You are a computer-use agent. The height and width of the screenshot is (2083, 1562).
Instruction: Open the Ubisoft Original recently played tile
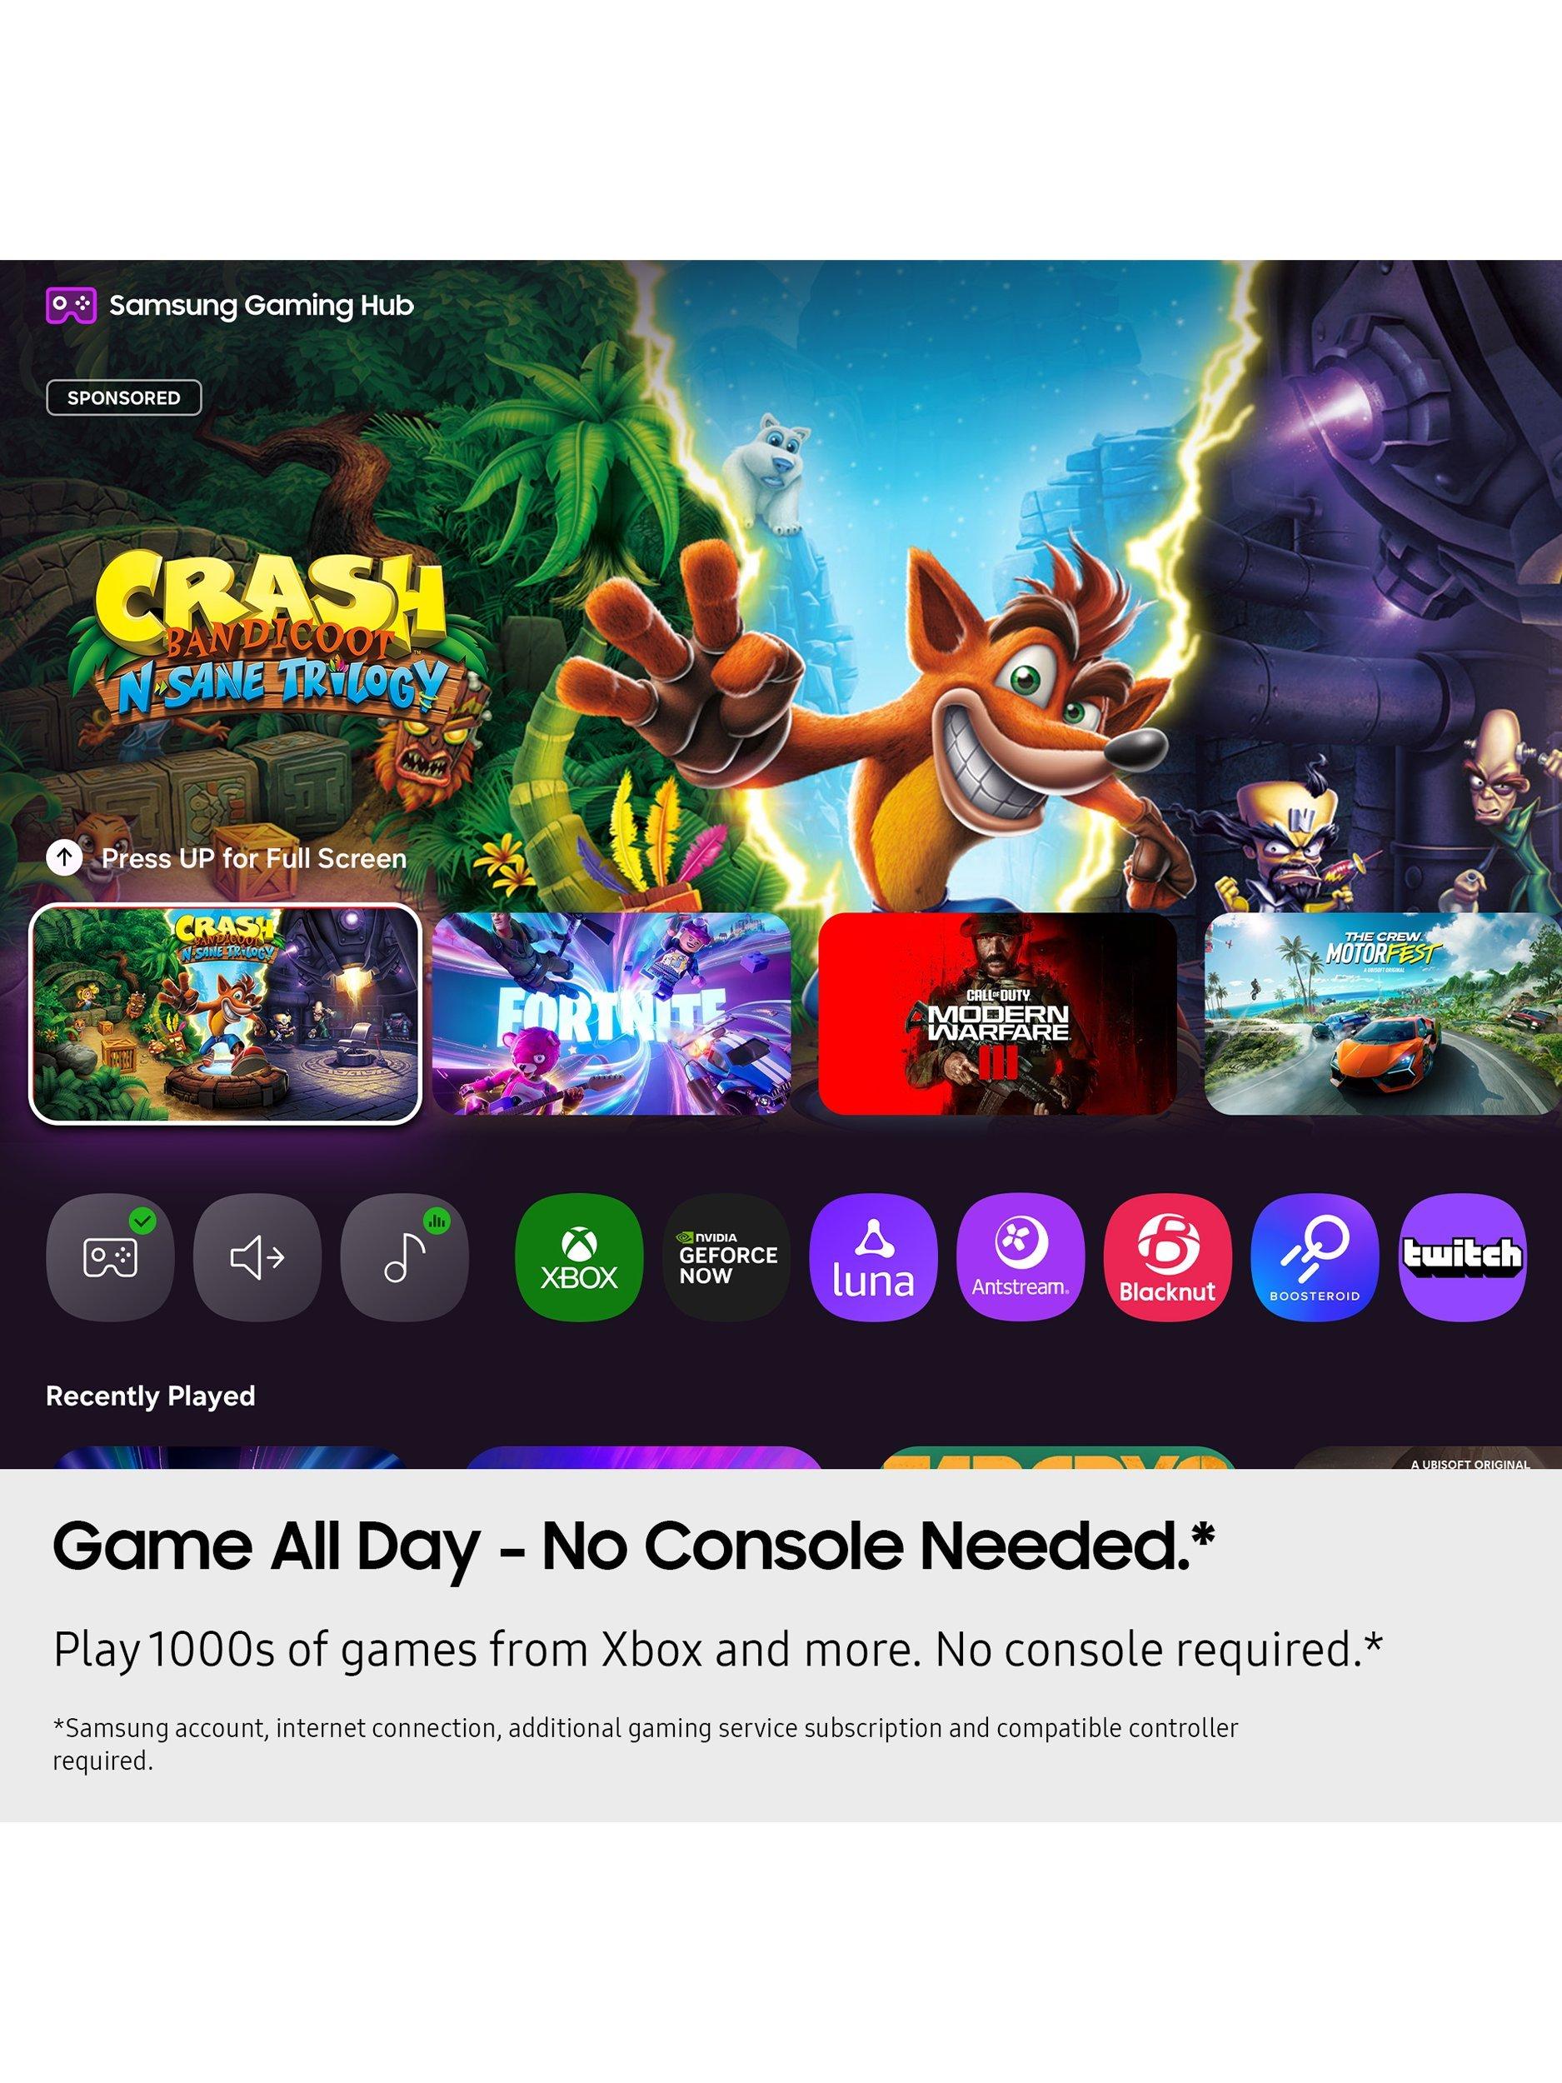click(1426, 1456)
